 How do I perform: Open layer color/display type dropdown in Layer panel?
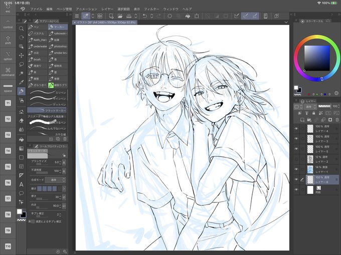click(298, 106)
